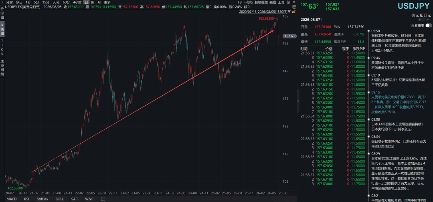Select the 60分 period

click(x=66, y=2)
